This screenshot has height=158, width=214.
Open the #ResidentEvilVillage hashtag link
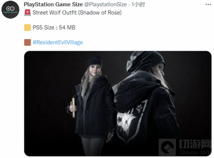click(58, 42)
